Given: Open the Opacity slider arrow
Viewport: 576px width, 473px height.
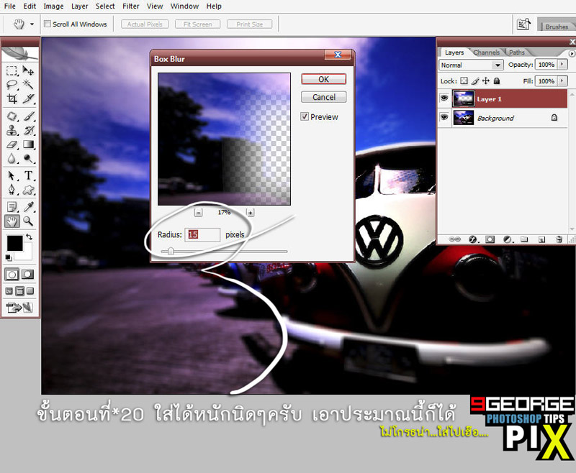Looking at the screenshot, I should pos(562,65).
